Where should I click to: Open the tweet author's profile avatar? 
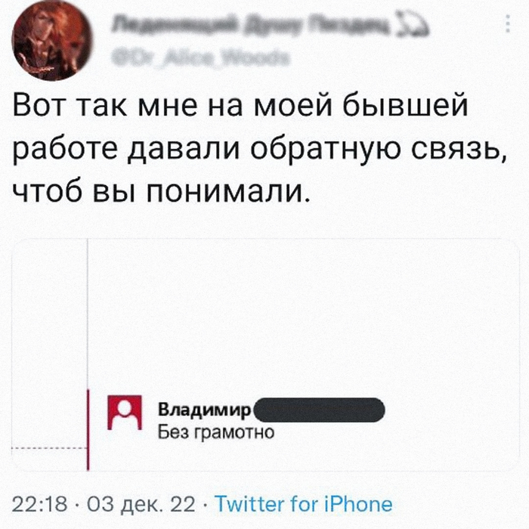[48, 40]
